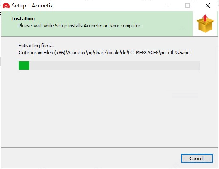Click the green filled part of progress bar
Screen dimensions: 219x169
point(24,65)
